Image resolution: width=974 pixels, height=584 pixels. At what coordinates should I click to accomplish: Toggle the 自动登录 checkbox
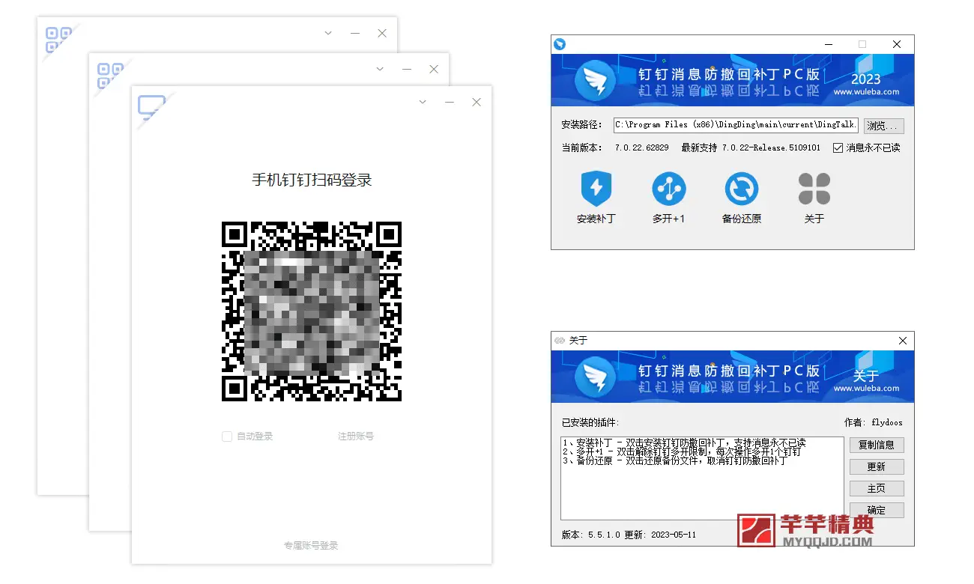point(227,437)
